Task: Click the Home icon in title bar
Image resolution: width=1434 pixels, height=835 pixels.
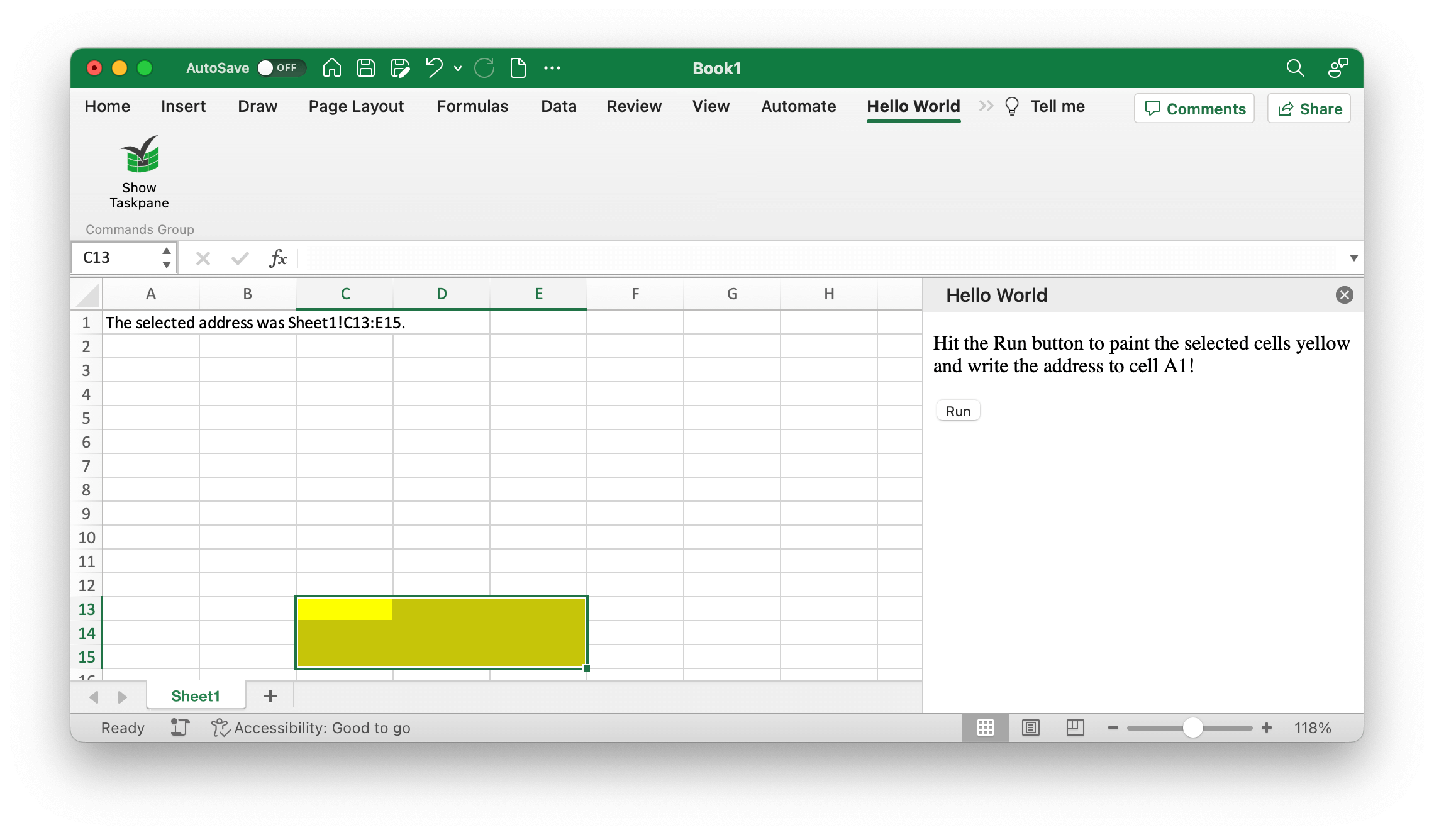Action: tap(332, 68)
